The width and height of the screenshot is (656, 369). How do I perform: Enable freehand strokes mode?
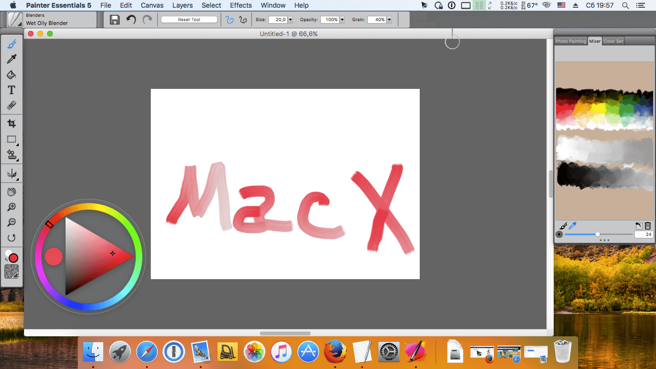point(230,20)
